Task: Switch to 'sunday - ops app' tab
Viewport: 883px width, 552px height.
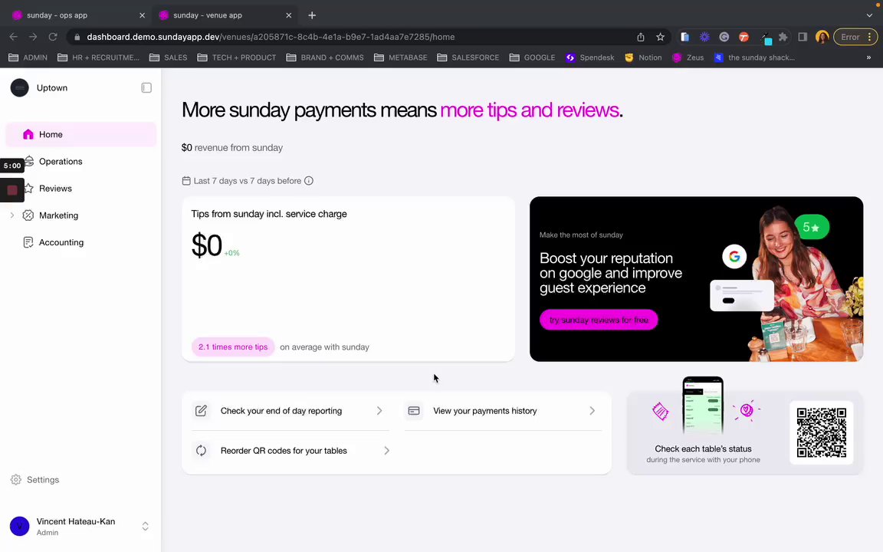Action: (x=76, y=15)
